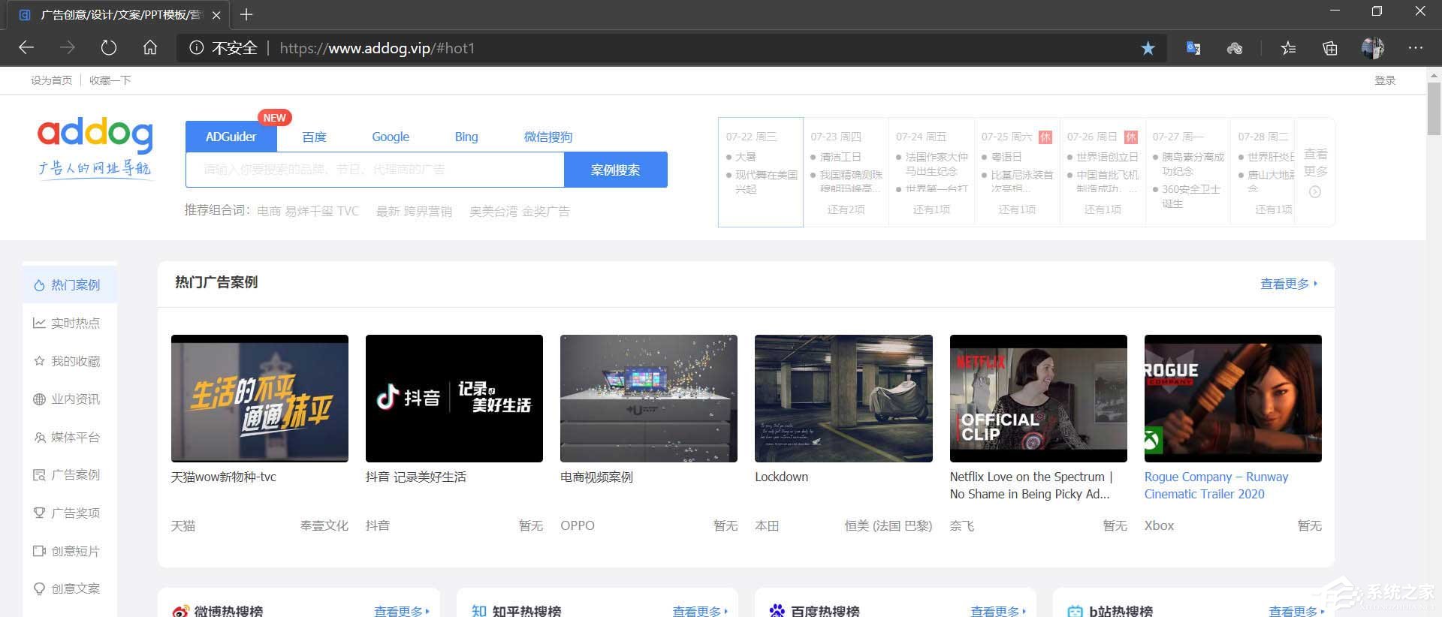
Task: Click the blue favorite star icon
Action: click(1148, 48)
